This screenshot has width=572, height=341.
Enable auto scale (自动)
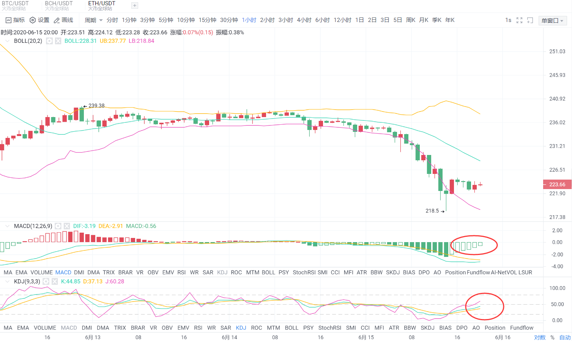pos(565,337)
